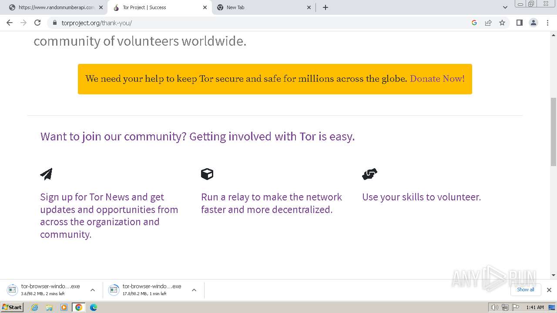Click the scrollbar up arrow
Screen dimensions: 557x313
tap(554, 35)
